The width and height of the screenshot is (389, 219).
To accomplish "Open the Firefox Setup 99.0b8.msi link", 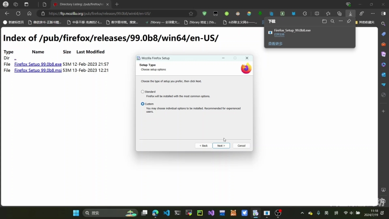I will coord(38,70).
